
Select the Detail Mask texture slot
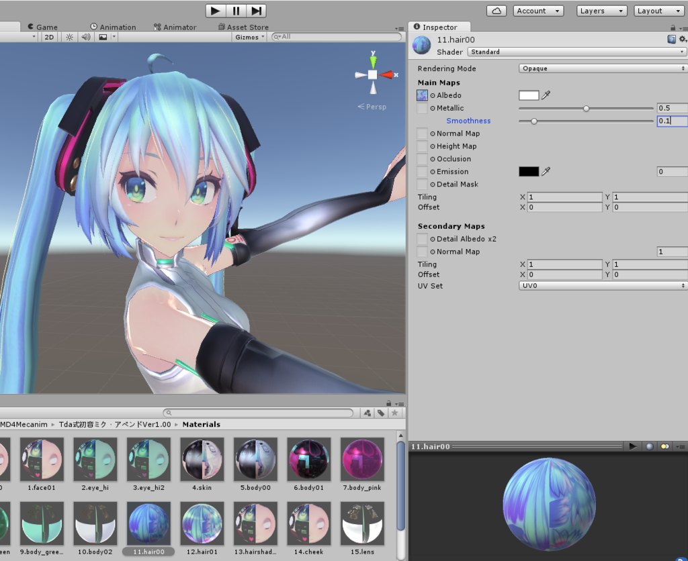pyautogui.click(x=422, y=184)
